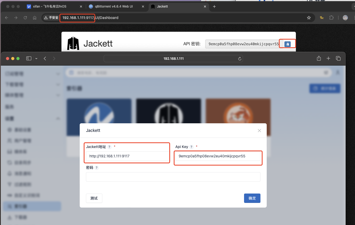Viewport: 355px width, 225px height.
Task: Click the Jackett jacket logo in Chrome
Action: 73,43
